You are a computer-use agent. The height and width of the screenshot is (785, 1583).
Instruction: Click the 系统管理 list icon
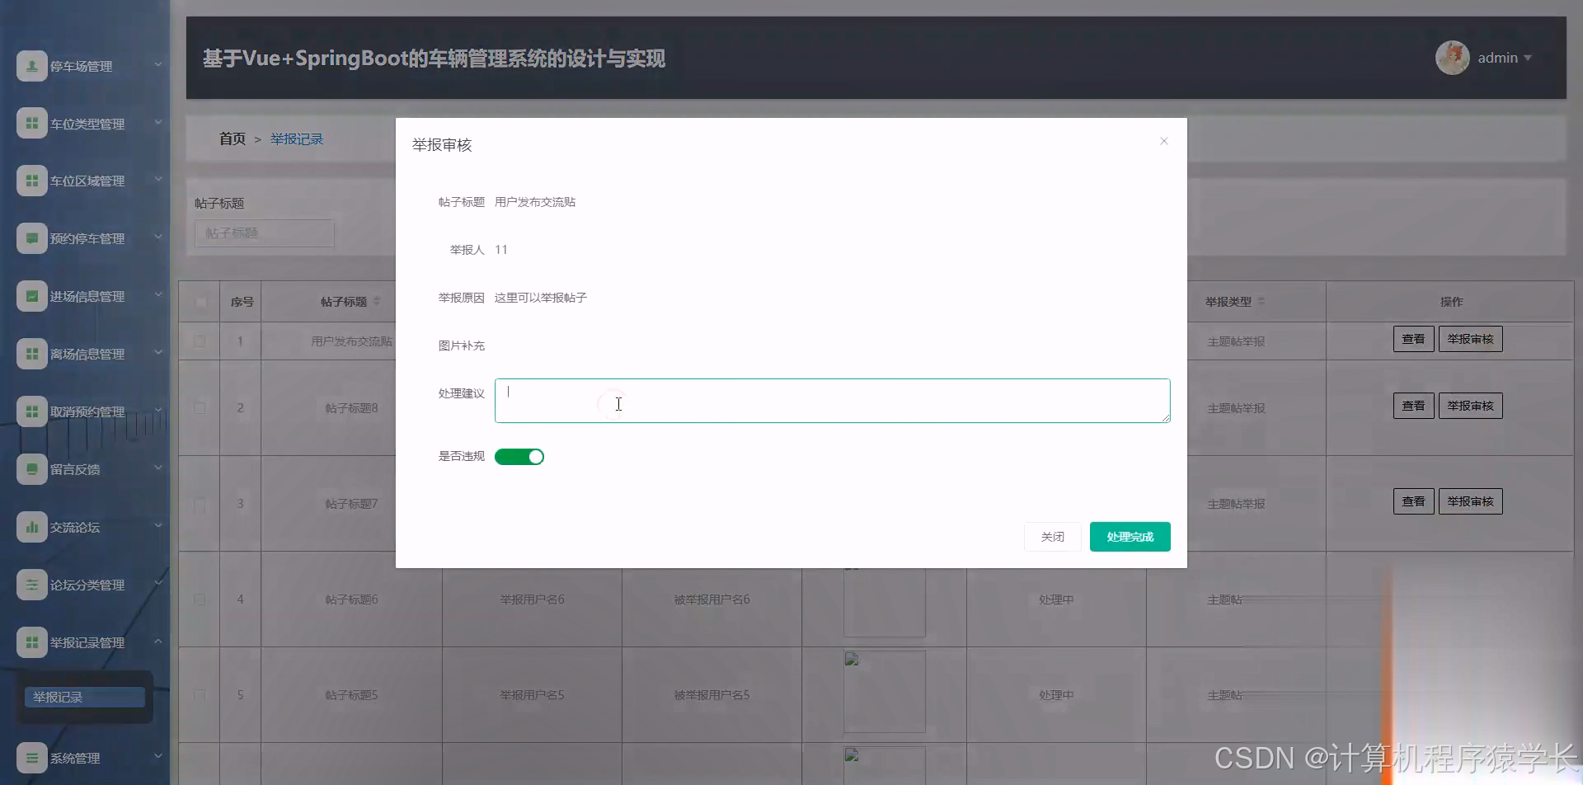[32, 756]
